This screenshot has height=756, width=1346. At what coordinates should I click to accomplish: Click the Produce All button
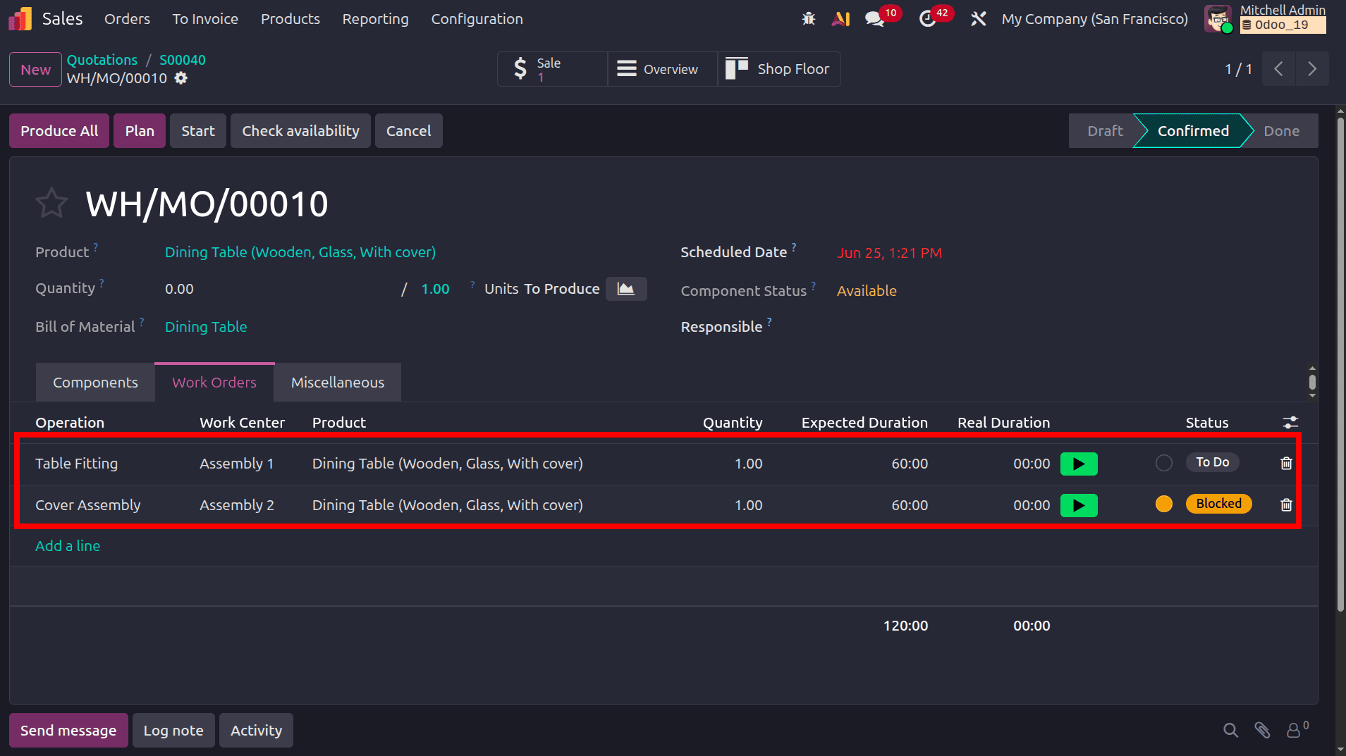[x=59, y=131]
